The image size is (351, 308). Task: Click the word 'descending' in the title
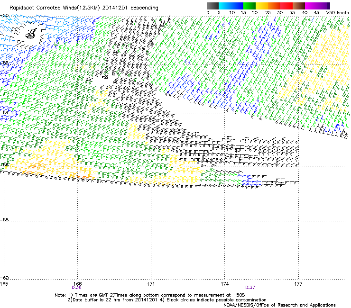pyautogui.click(x=144, y=8)
